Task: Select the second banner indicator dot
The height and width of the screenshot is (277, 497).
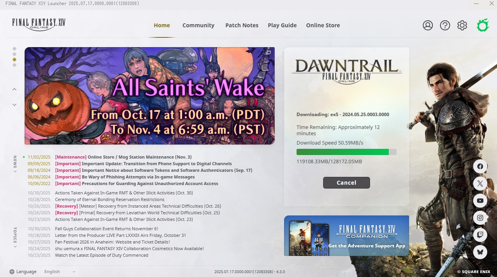Action: [x=14, y=54]
